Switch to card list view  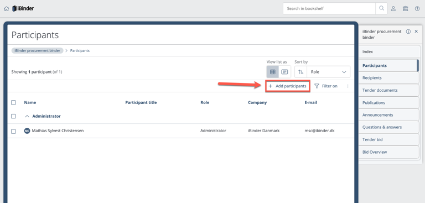[x=284, y=72]
